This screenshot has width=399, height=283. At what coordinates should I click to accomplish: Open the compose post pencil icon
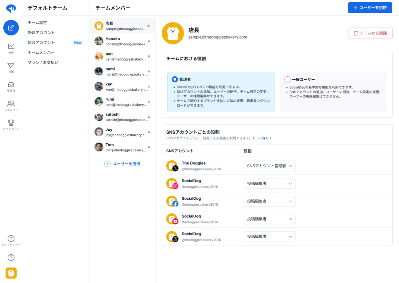[11, 28]
